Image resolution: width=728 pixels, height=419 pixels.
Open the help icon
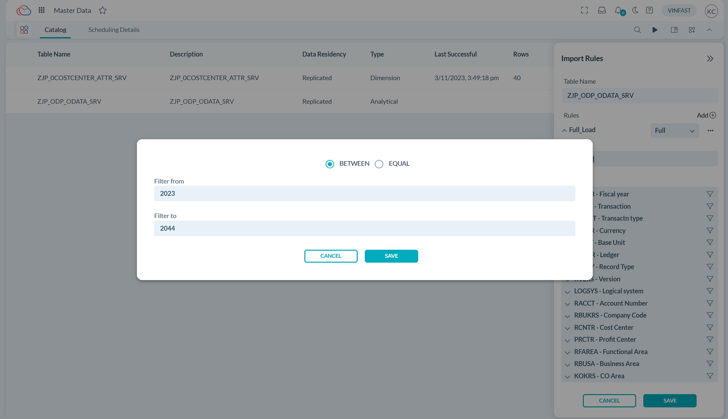coord(649,10)
